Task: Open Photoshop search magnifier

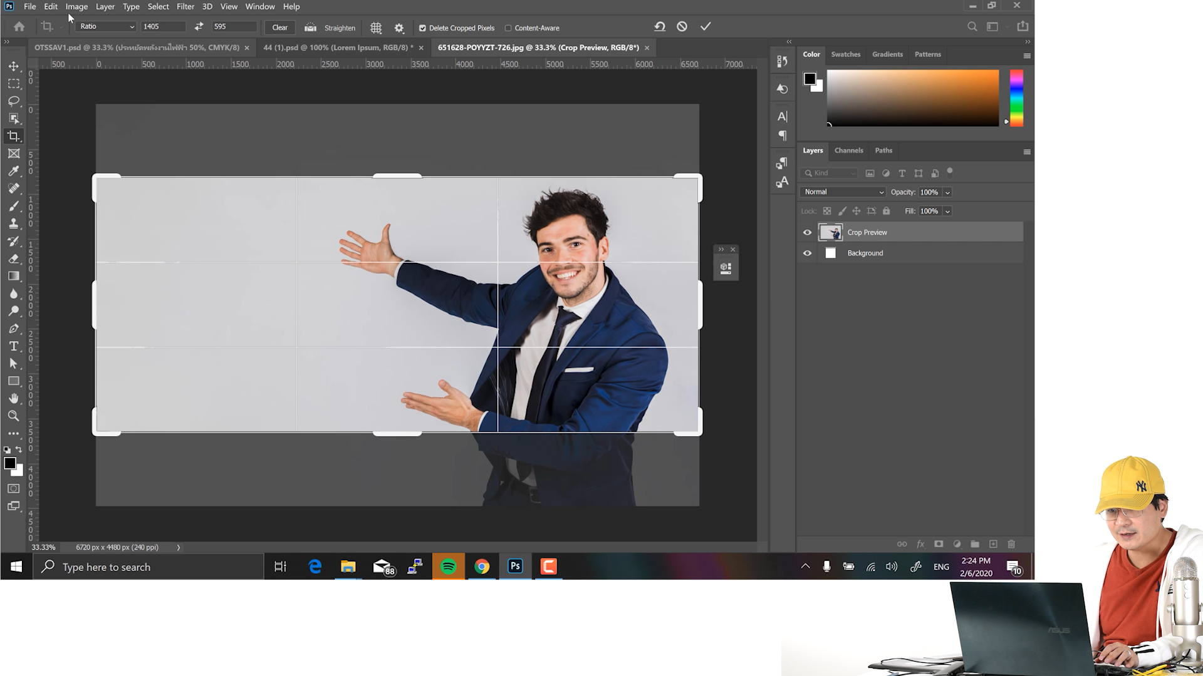Action: pos(972,26)
